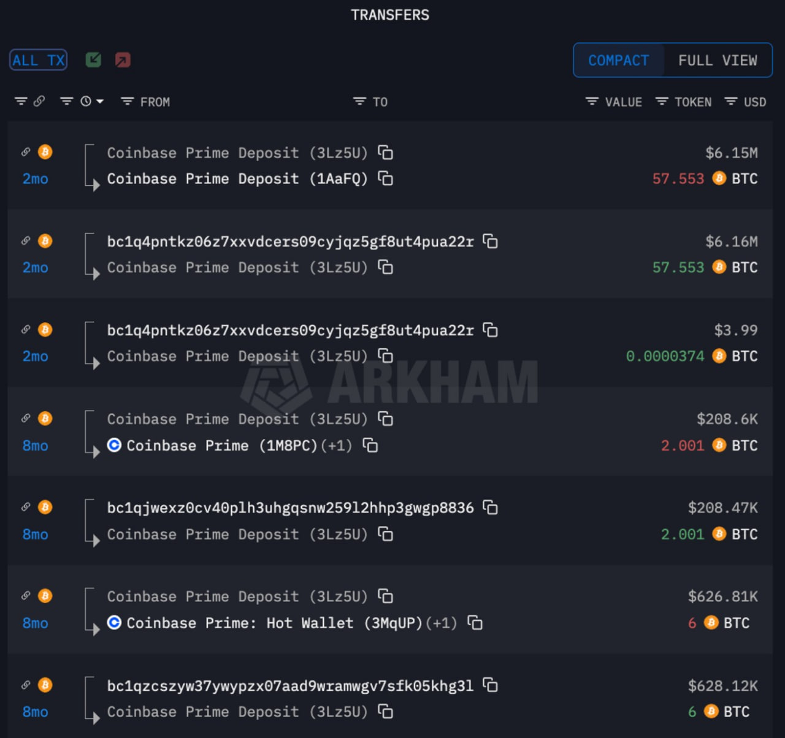
Task: Open transaction link icon for 2.001 BTC outflow row
Action: pyautogui.click(x=26, y=418)
